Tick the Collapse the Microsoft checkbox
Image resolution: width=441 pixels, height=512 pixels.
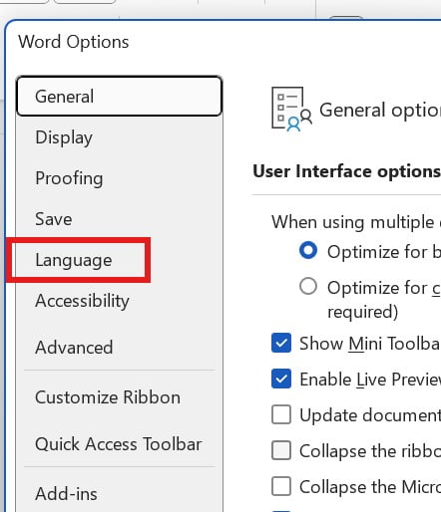click(x=281, y=486)
